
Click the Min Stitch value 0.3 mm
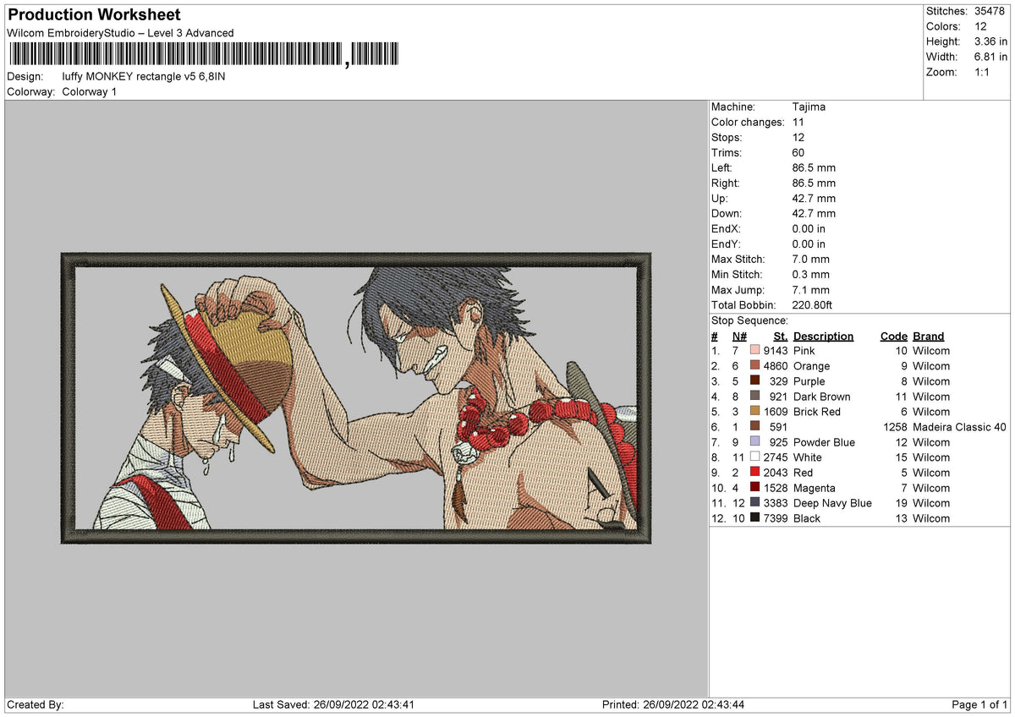[x=811, y=275]
